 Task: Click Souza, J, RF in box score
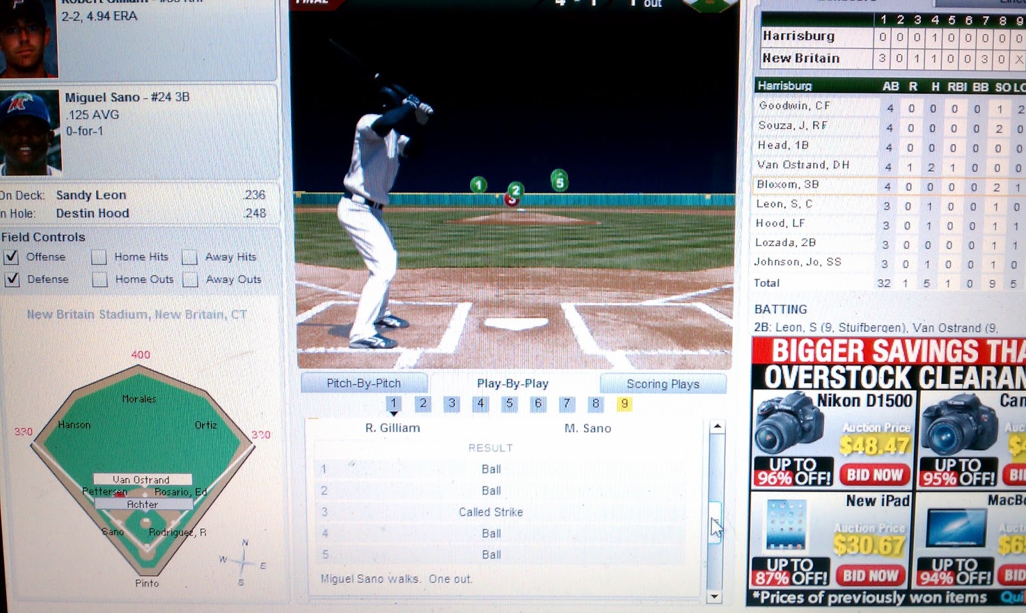point(793,126)
